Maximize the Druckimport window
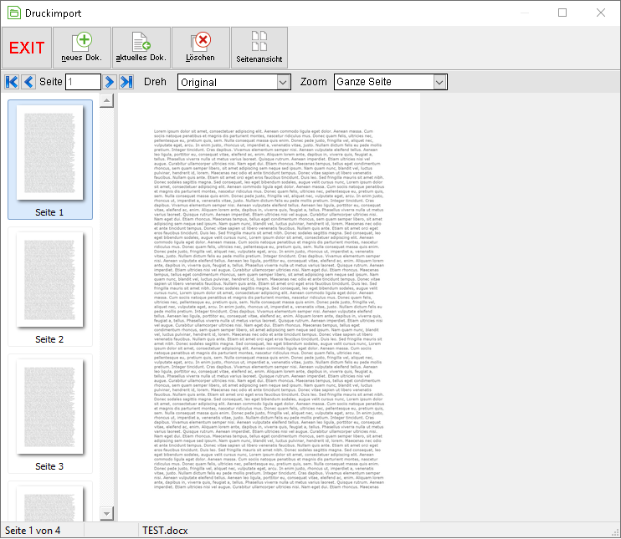Image resolution: width=621 pixels, height=539 pixels. (x=562, y=13)
